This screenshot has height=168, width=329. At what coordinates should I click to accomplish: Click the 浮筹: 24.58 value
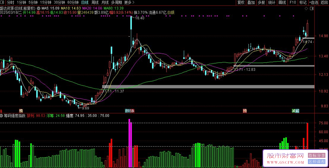tap(55, 116)
